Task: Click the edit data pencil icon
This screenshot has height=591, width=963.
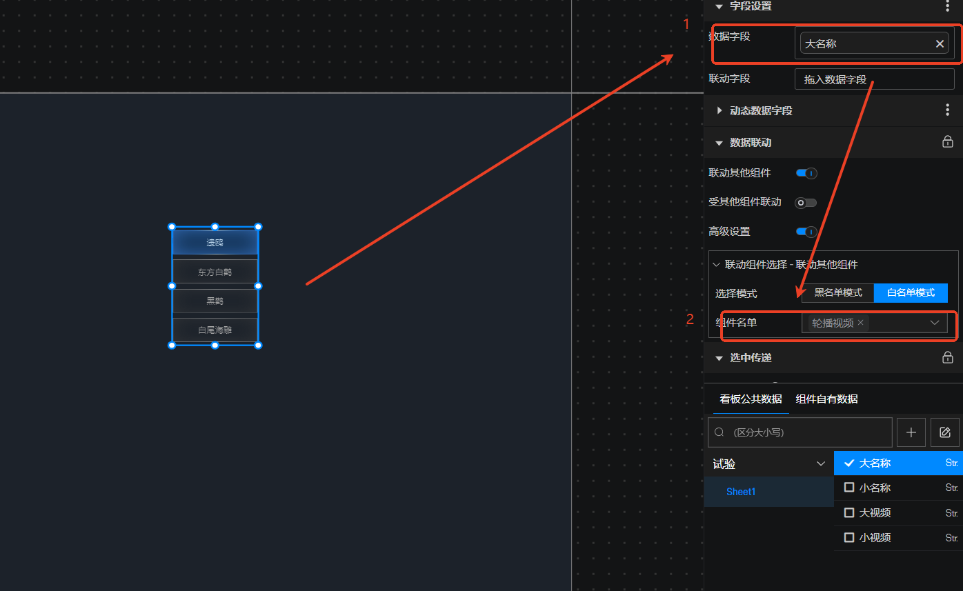Action: (x=944, y=432)
